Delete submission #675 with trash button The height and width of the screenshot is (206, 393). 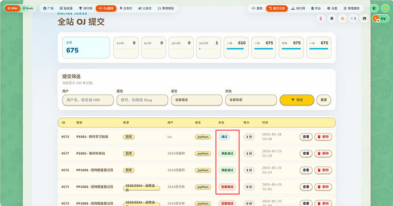coord(323,187)
